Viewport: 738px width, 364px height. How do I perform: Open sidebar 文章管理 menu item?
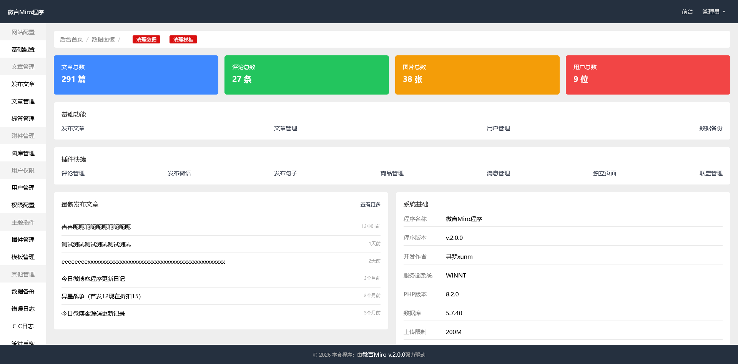(x=23, y=101)
